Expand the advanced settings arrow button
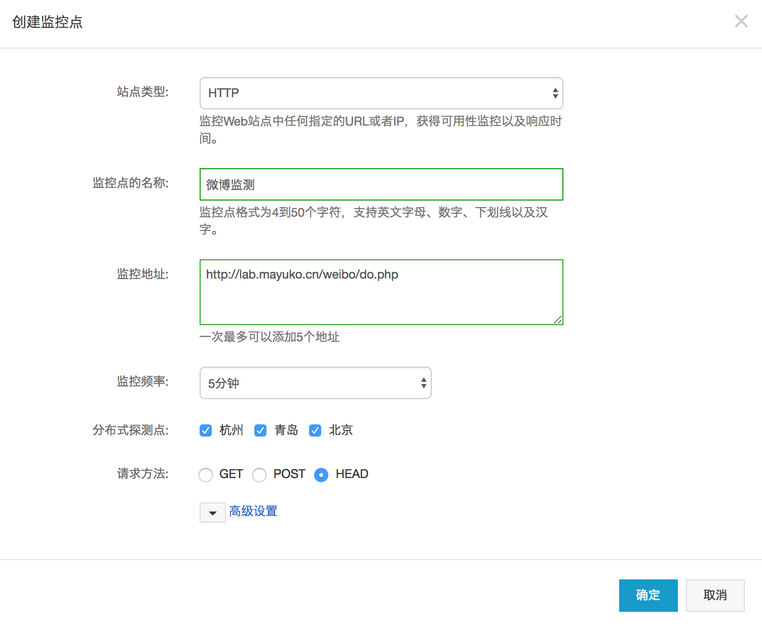 213,513
